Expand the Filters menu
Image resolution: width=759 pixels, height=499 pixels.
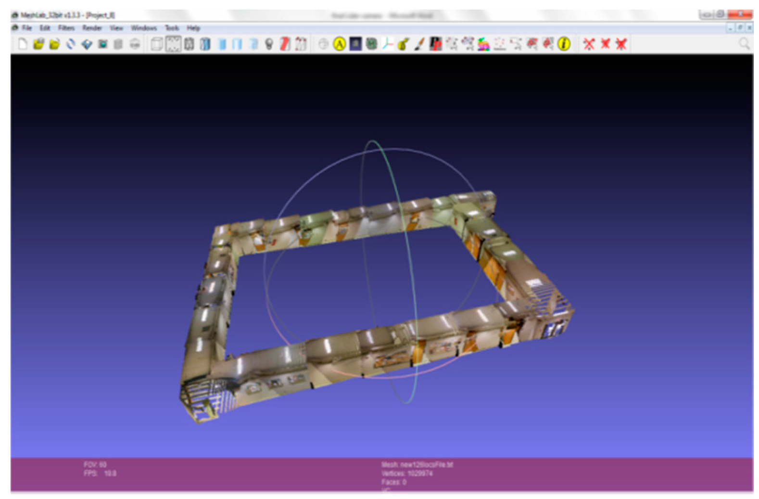pyautogui.click(x=66, y=28)
